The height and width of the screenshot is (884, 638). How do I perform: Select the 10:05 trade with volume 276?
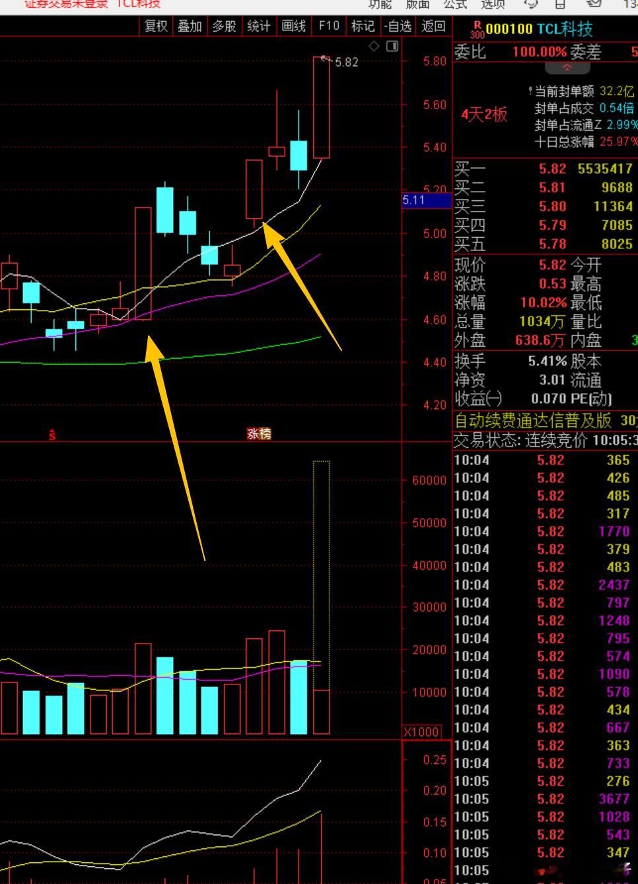click(545, 781)
